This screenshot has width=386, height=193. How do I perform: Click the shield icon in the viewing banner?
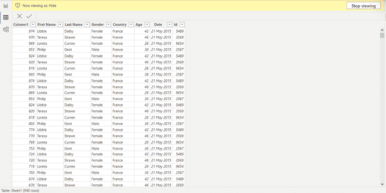pyautogui.click(x=17, y=5)
